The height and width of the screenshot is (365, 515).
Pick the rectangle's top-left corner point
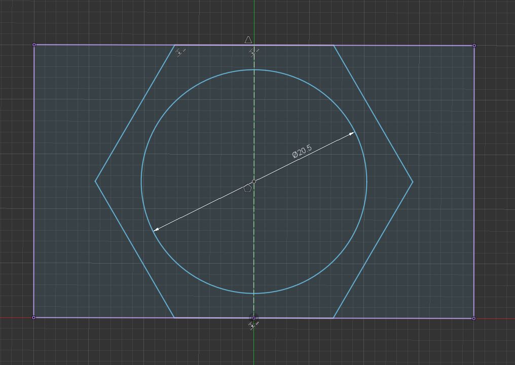(34, 45)
